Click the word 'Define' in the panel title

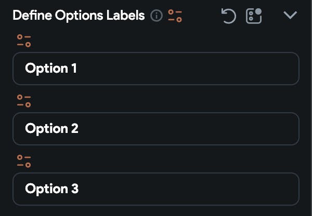[x=30, y=16]
